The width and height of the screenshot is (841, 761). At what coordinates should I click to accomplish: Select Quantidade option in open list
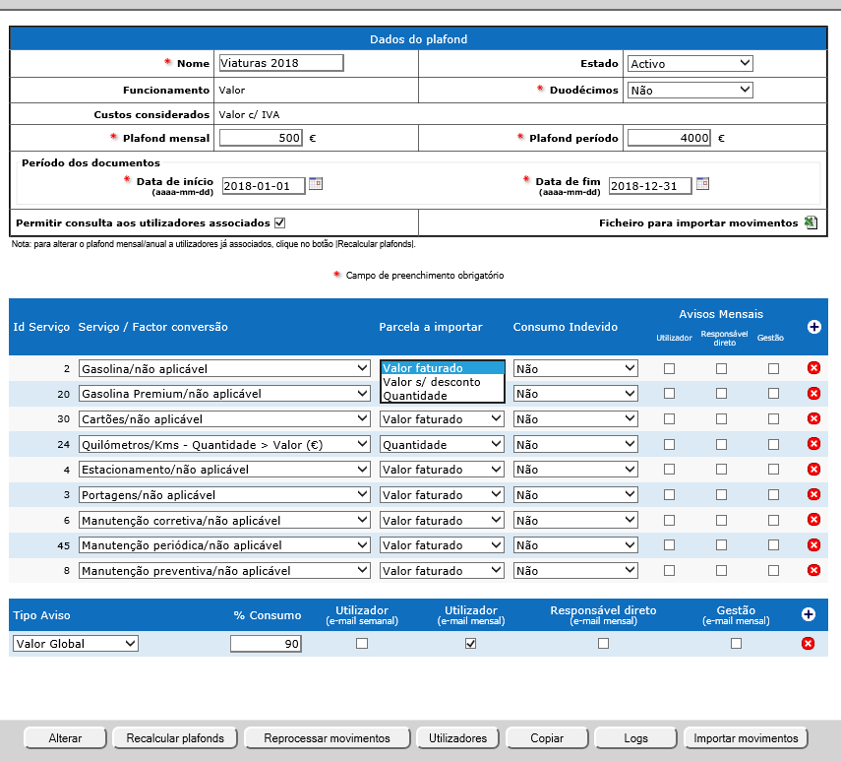443,396
